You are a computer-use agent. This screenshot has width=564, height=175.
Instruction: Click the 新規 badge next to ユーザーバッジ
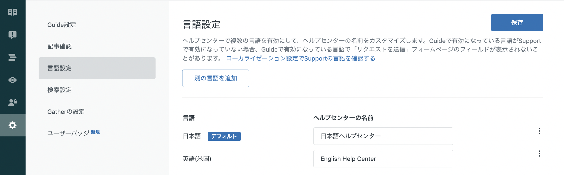coord(95,132)
